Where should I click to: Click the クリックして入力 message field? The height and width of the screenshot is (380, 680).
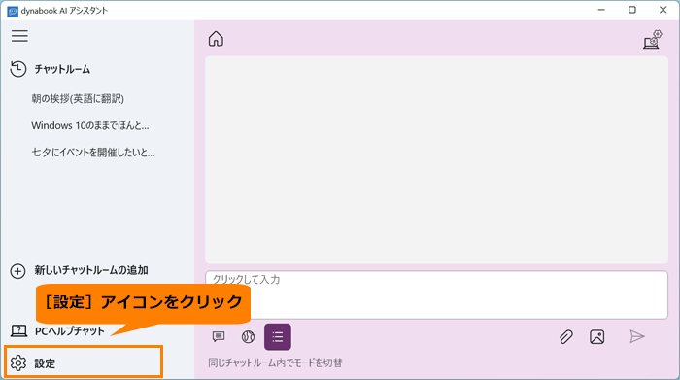click(436, 295)
